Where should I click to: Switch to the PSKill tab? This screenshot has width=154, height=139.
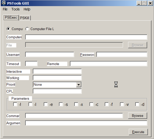25,18
